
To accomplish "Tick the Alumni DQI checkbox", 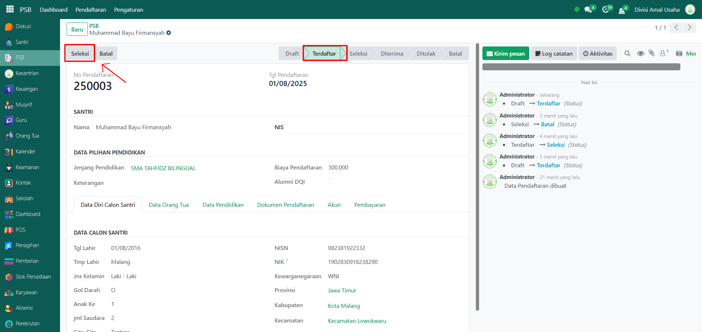I will click(331, 182).
